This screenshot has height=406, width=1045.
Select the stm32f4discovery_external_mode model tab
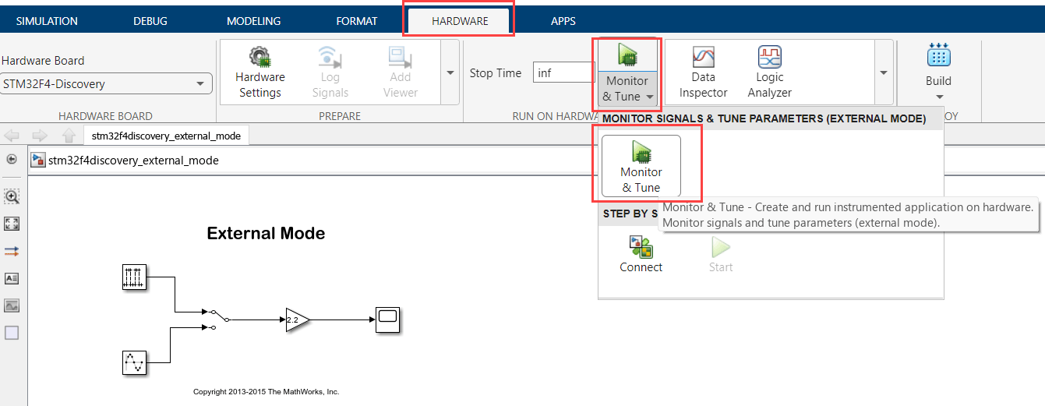[x=167, y=136]
